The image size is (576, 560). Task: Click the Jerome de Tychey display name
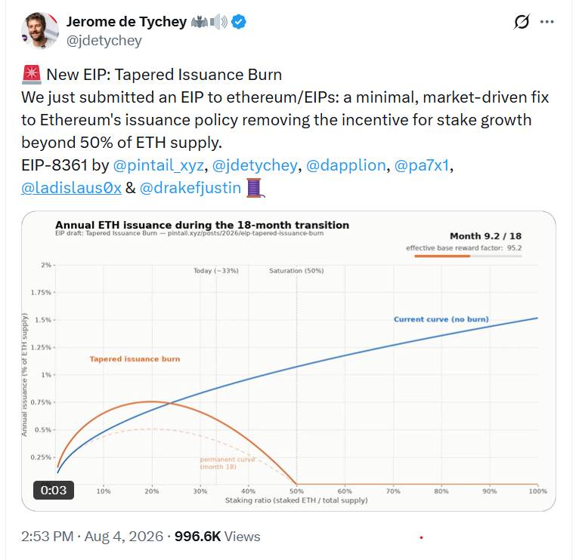pos(126,22)
